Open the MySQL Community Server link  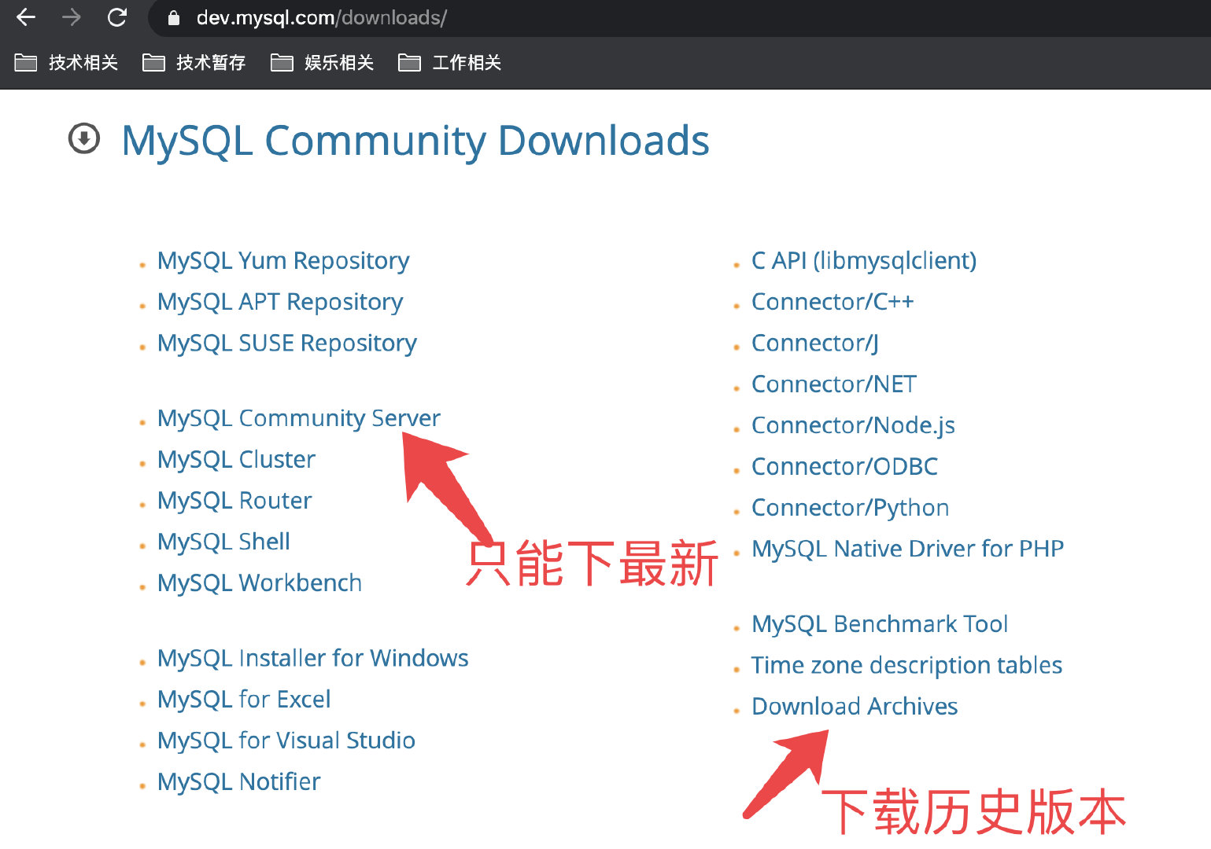click(299, 418)
